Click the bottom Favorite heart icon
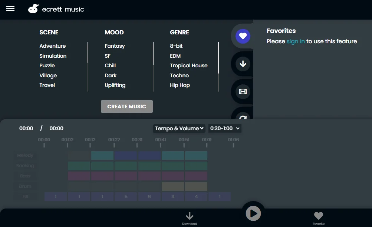 (x=318, y=217)
